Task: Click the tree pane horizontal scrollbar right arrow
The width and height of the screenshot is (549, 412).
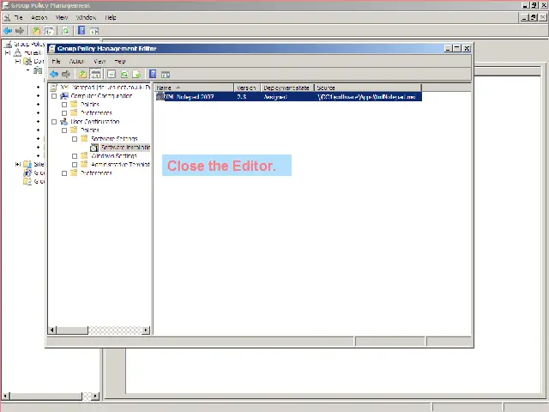Action: [147, 330]
